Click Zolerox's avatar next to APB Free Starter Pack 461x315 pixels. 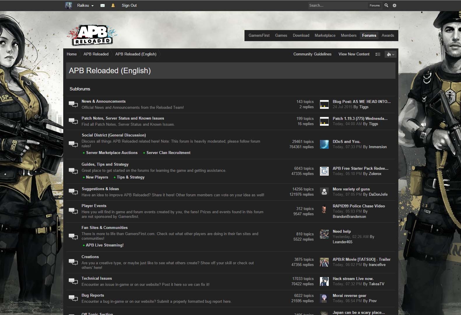pyautogui.click(x=324, y=171)
